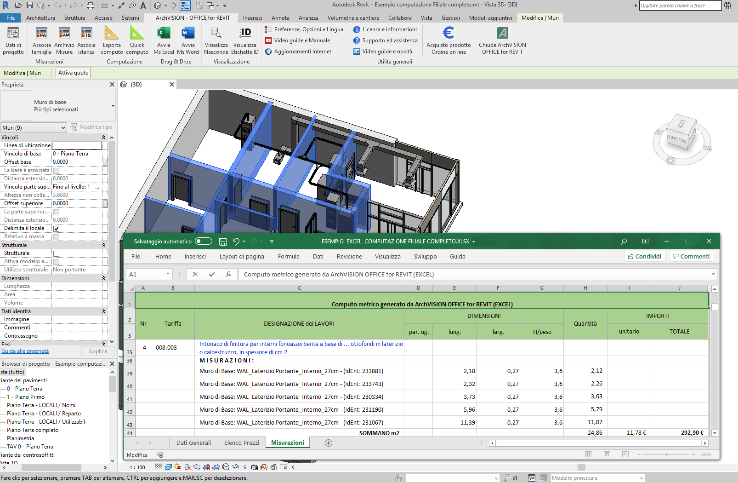Open Muri (9) selection dropdown
This screenshot has height=483, width=738.
click(34, 127)
